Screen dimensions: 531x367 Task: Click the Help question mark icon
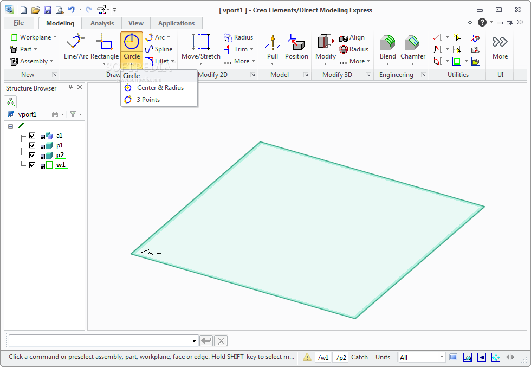pyautogui.click(x=482, y=22)
